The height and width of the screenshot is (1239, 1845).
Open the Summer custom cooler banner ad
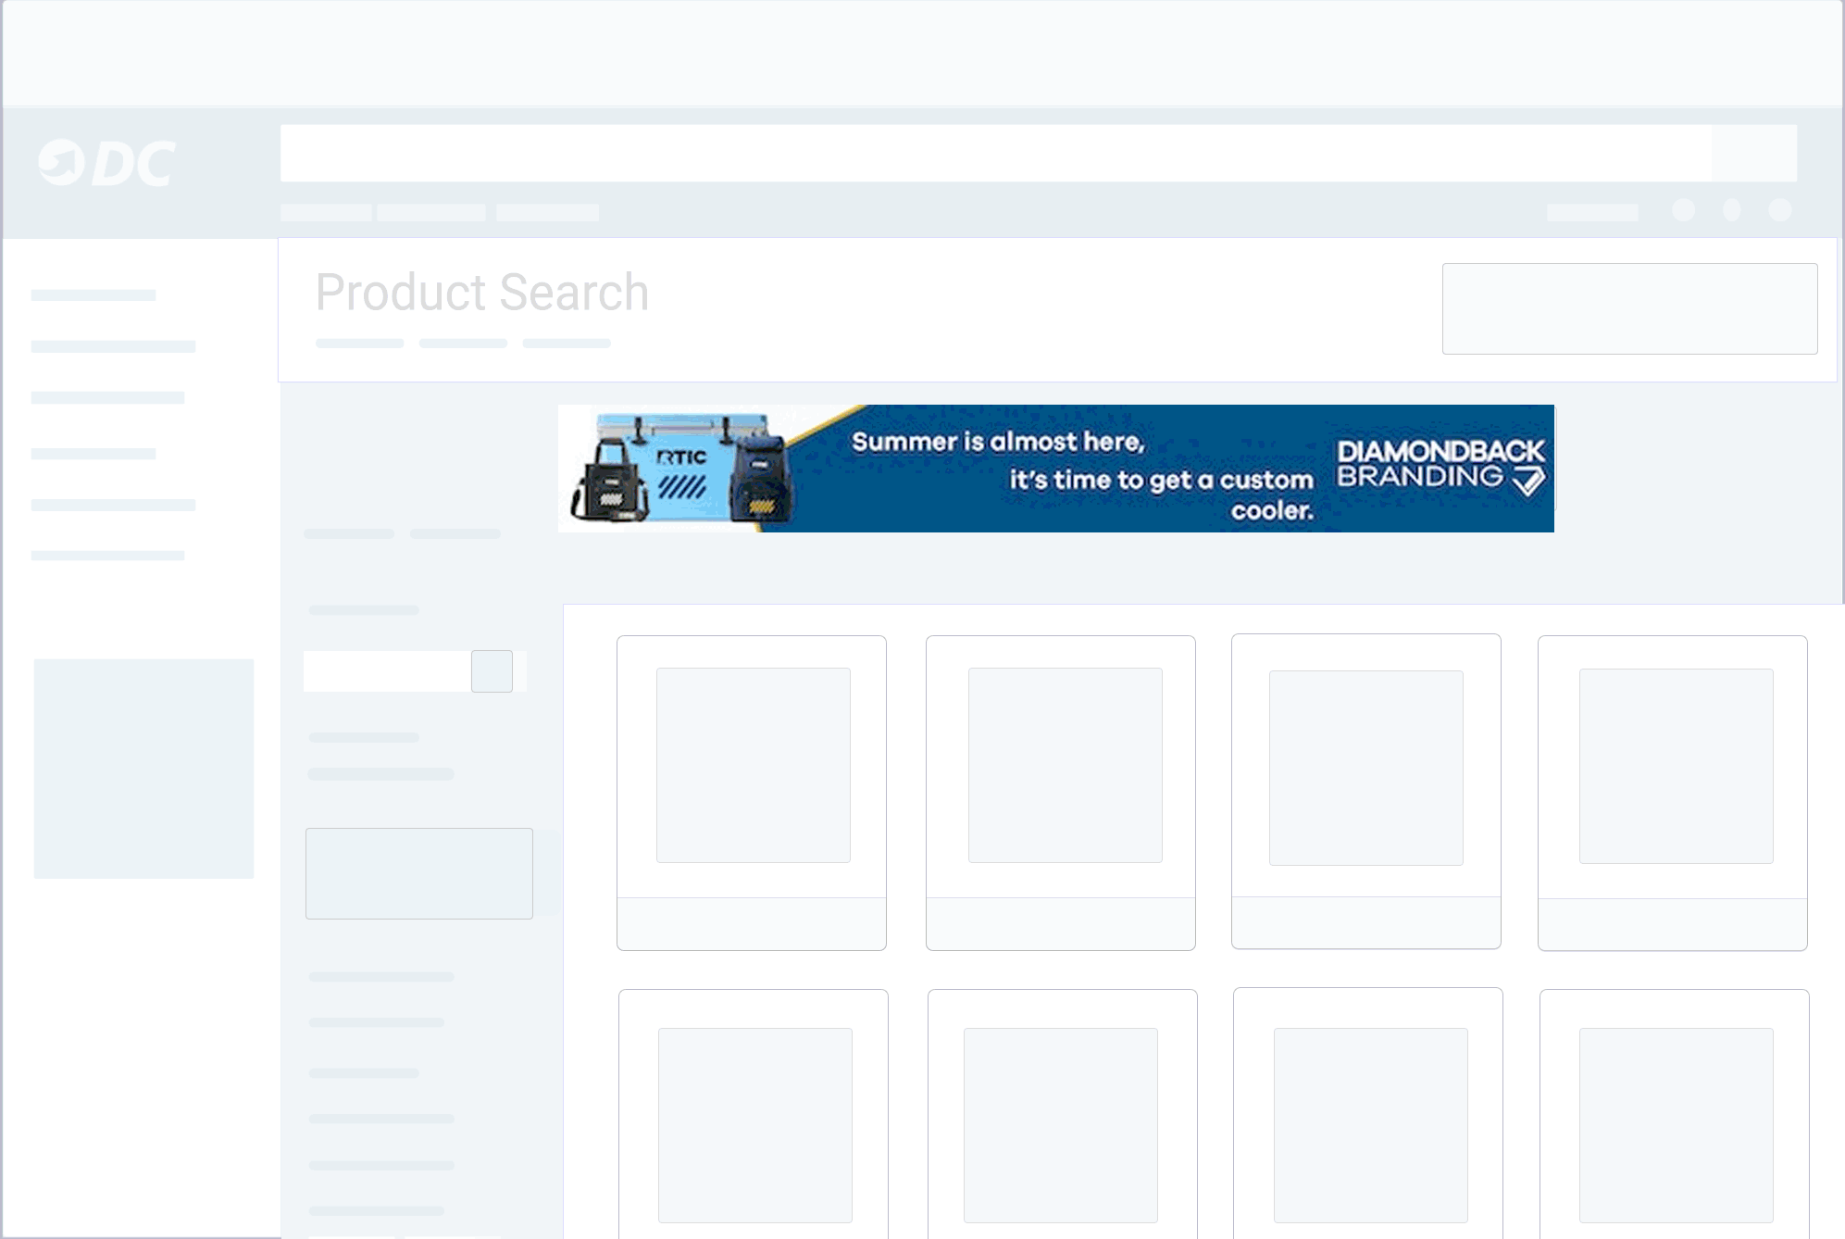pos(1055,469)
